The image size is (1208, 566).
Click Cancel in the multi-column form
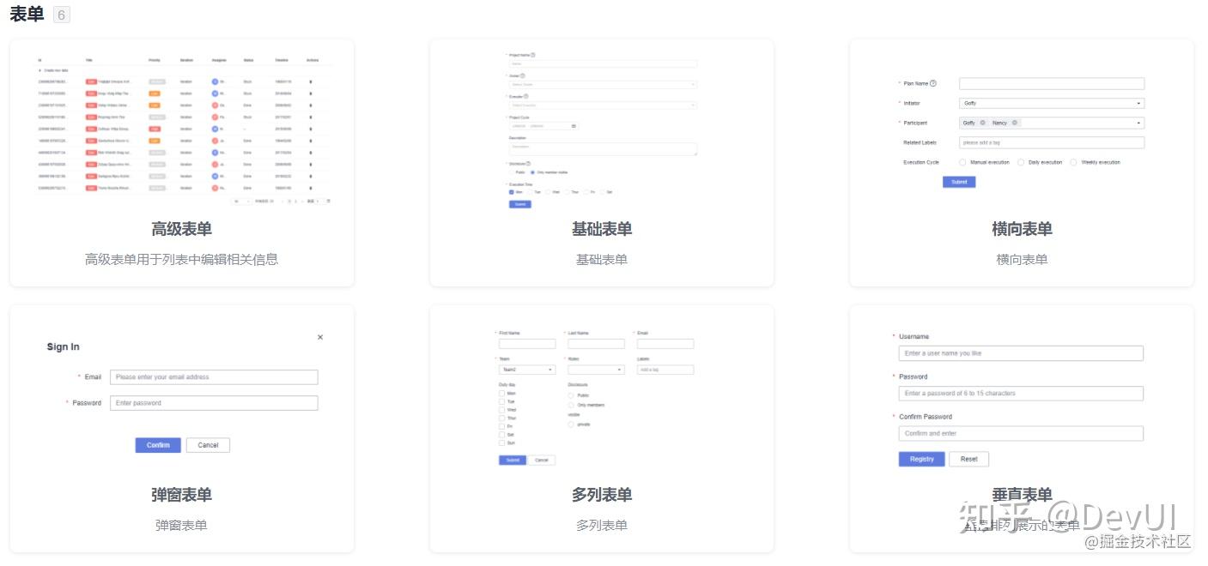click(541, 461)
